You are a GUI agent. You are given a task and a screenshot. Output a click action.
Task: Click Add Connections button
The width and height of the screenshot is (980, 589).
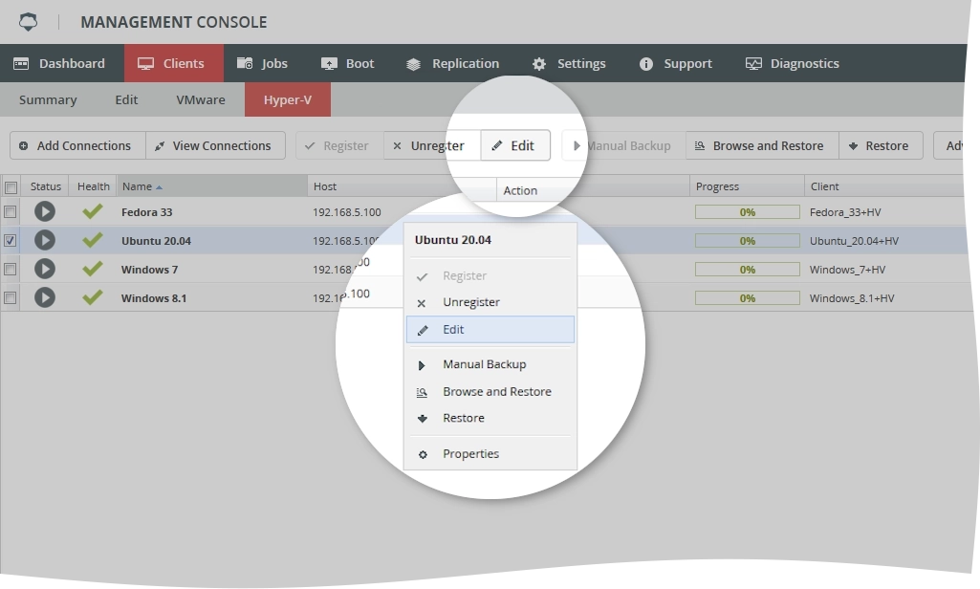77,145
